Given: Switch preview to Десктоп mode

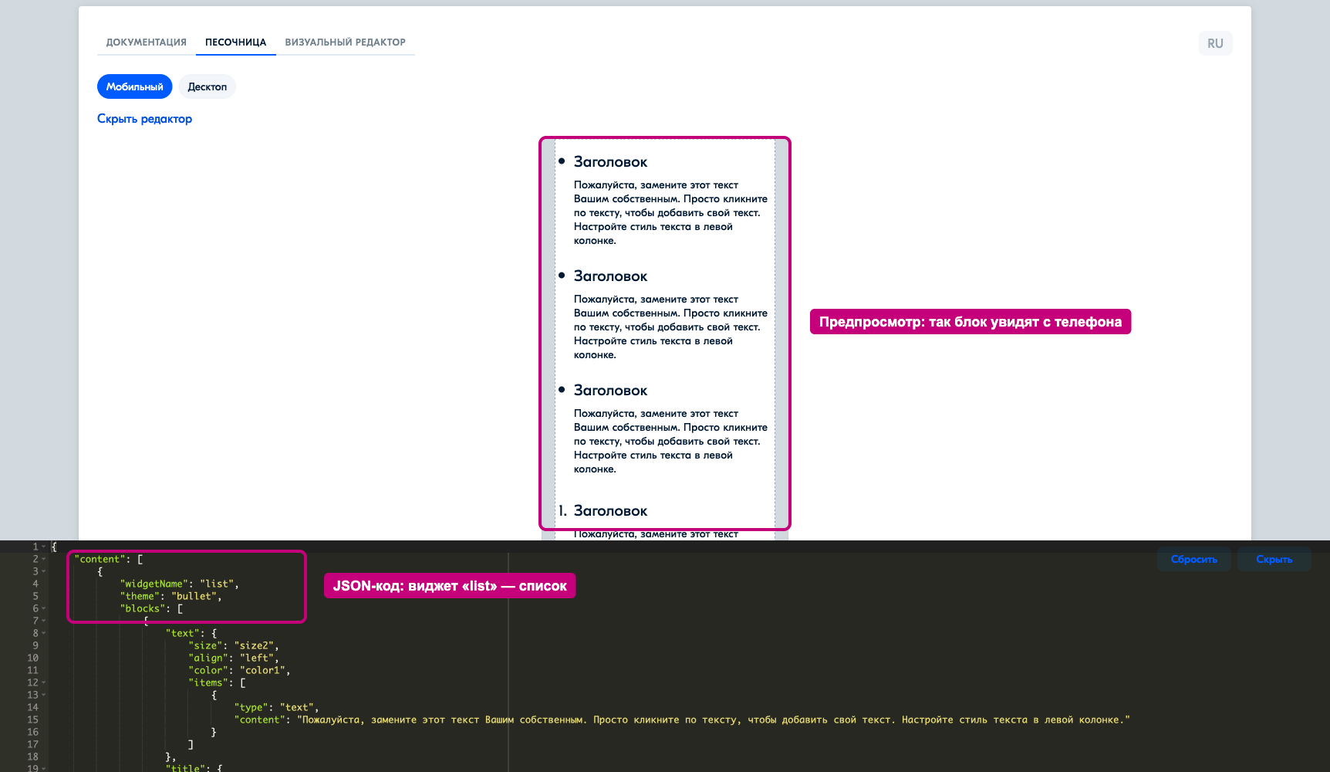Looking at the screenshot, I should click(207, 86).
